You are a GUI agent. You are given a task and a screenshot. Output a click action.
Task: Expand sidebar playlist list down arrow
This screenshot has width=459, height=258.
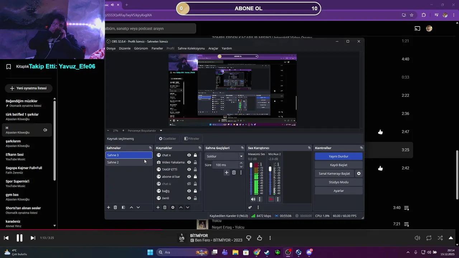[x=55, y=226]
